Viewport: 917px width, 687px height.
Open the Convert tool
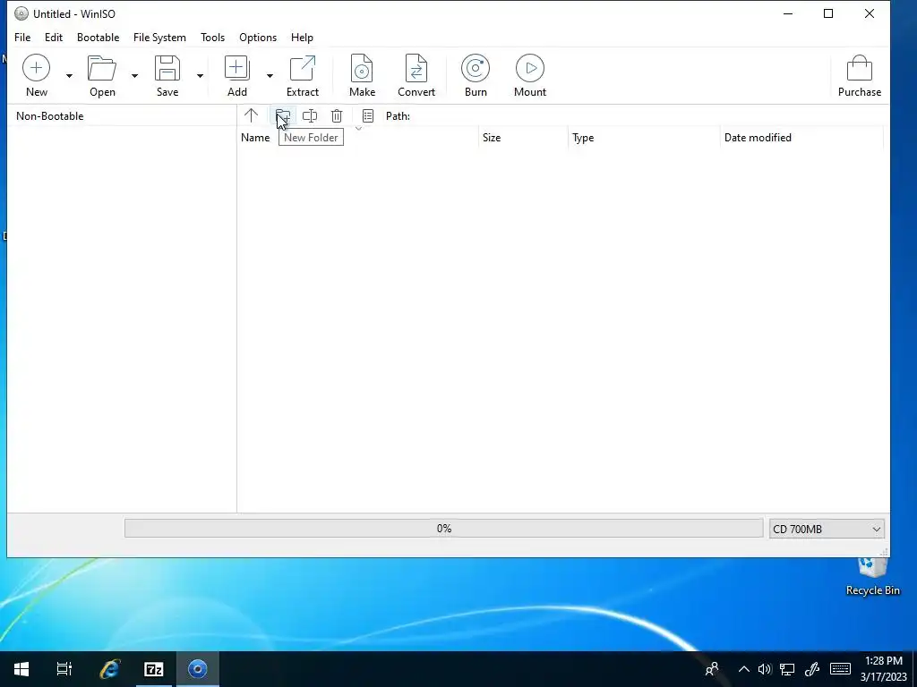point(416,68)
